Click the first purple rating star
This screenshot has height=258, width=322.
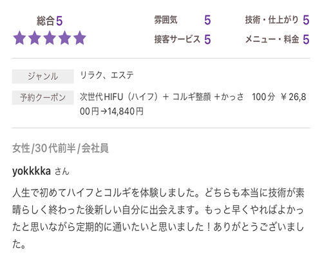(20, 38)
